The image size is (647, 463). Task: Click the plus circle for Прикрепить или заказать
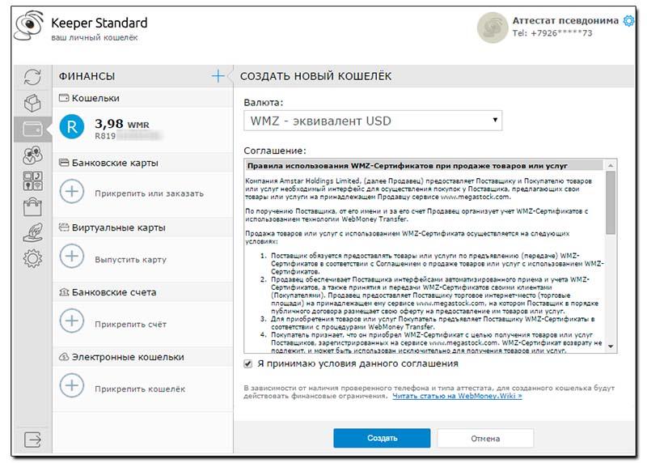click(x=72, y=192)
